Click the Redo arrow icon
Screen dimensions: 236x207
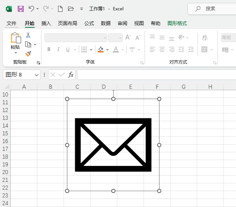(x=46, y=9)
